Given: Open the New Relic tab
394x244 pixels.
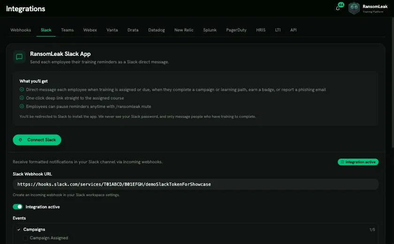Looking at the screenshot, I should 184,30.
